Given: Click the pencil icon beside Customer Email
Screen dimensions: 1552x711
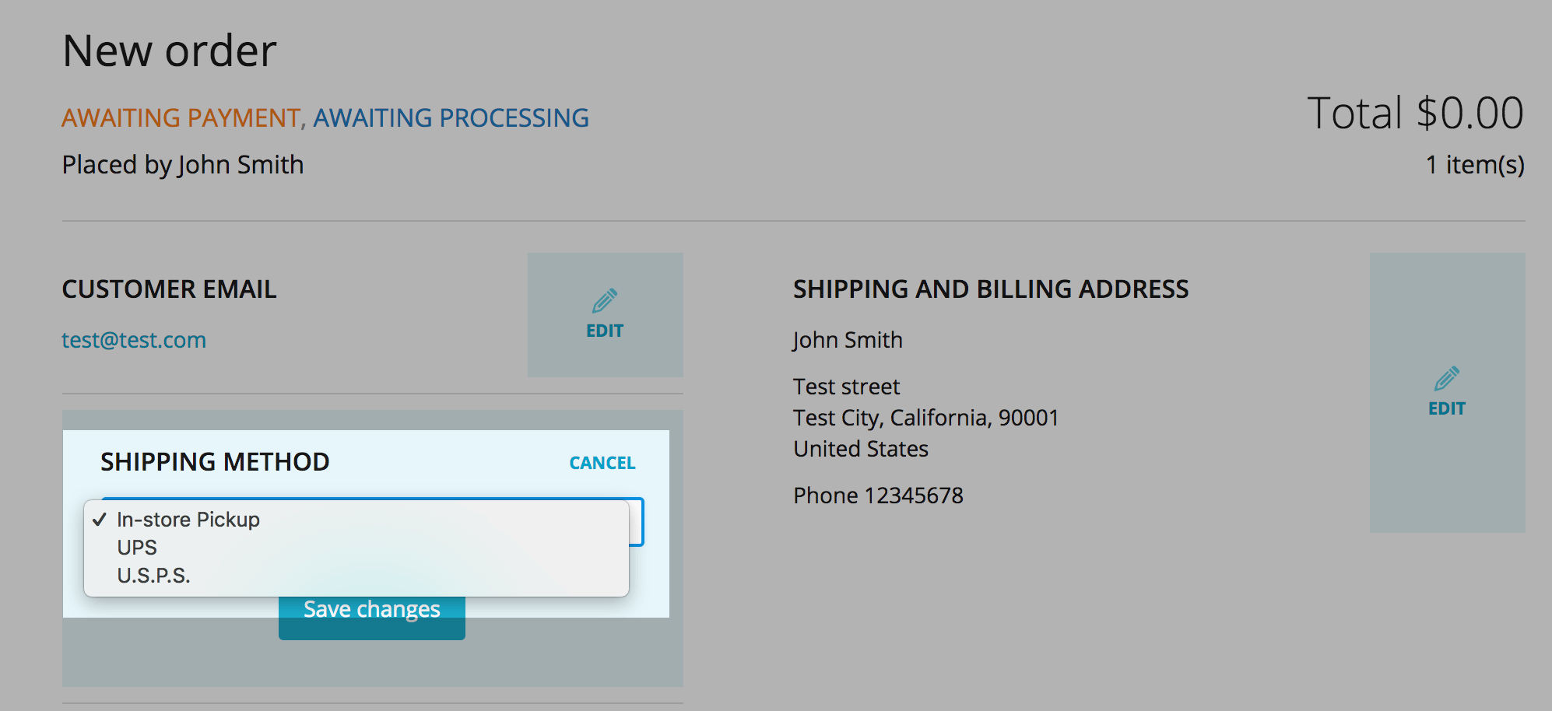Looking at the screenshot, I should (605, 301).
